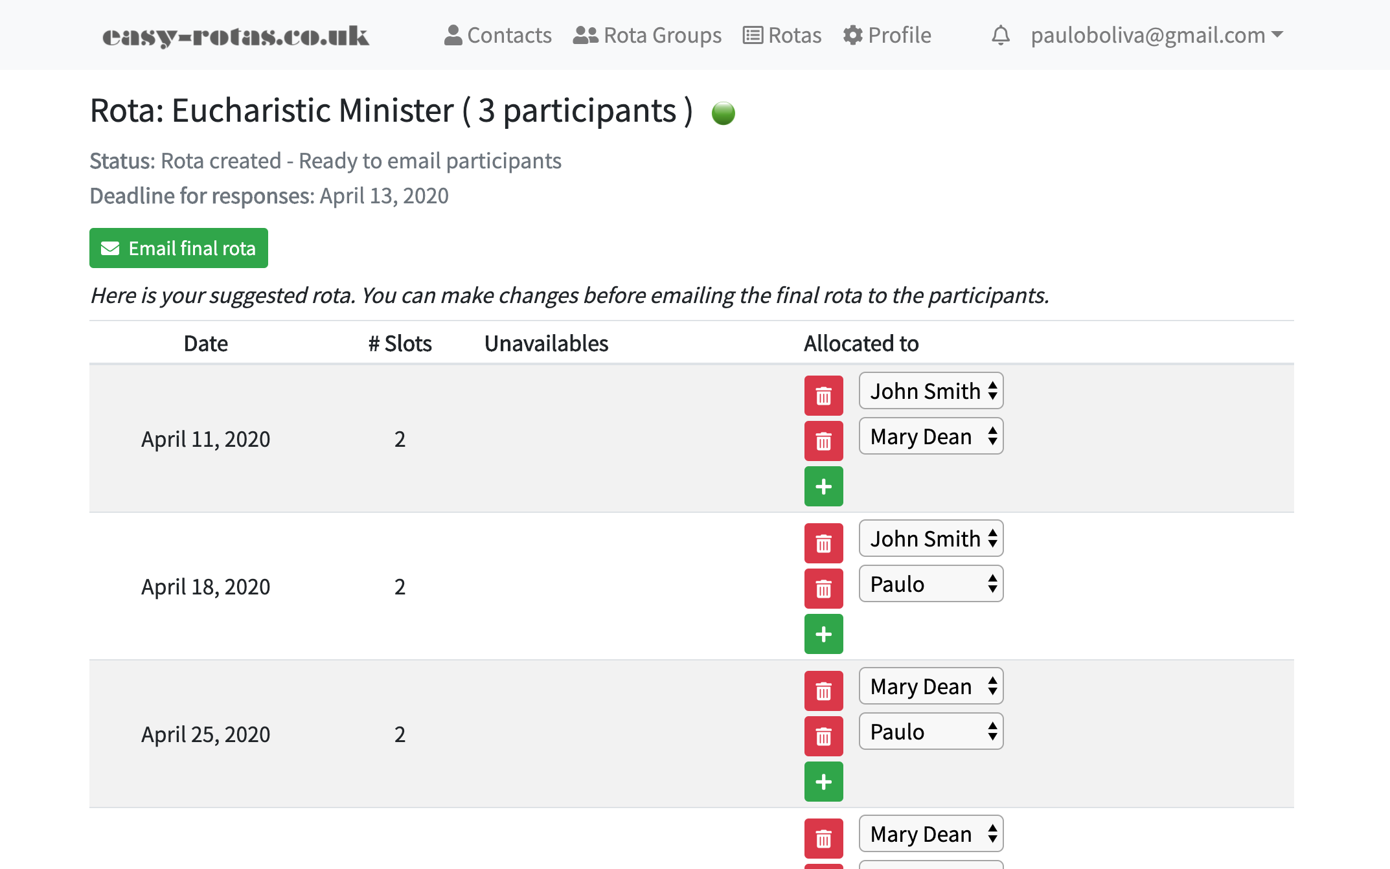The image size is (1390, 869).
Task: Delete Mary Dean from April 25 slot
Action: [x=823, y=691]
